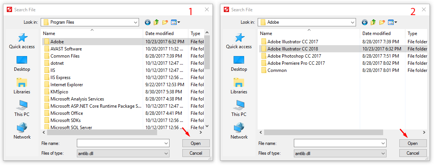Sort by Name column in the Adobe dialog
The image size is (434, 166).
[309, 34]
